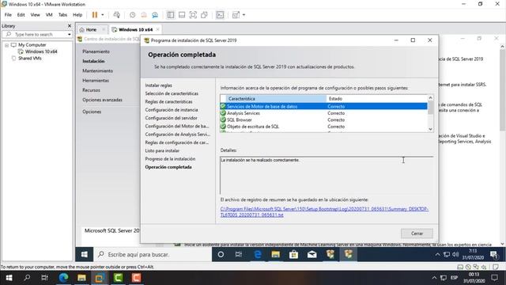Open the VM menu
The height and width of the screenshot is (285, 506).
(49, 15)
